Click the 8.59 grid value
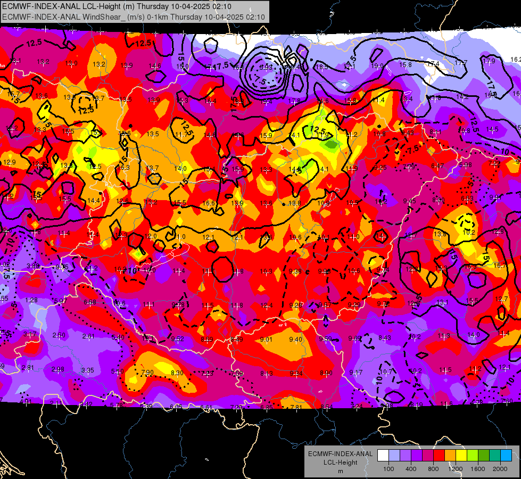This screenshot has height=479, width=521. pos(207,340)
